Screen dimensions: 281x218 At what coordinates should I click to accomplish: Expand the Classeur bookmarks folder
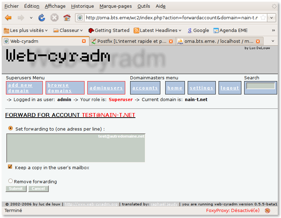point(68,31)
